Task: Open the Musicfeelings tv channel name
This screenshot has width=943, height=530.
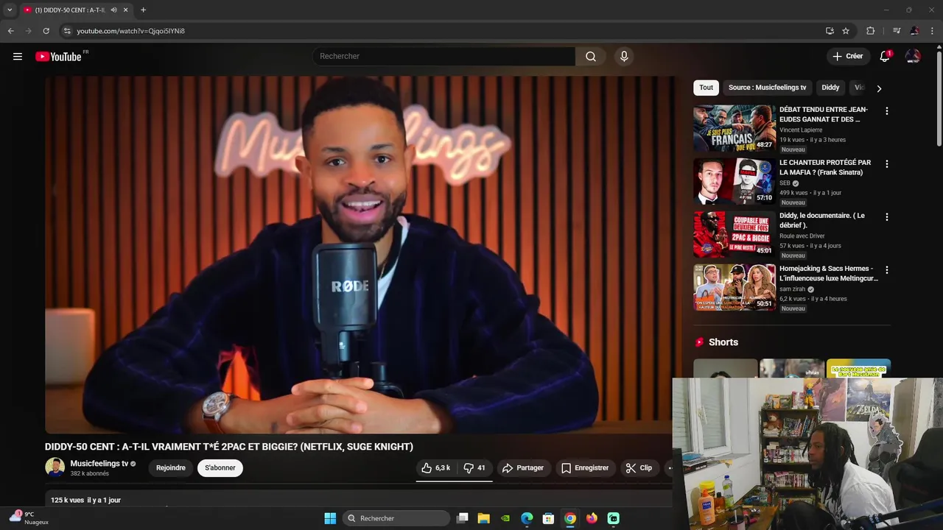Action: (99, 464)
